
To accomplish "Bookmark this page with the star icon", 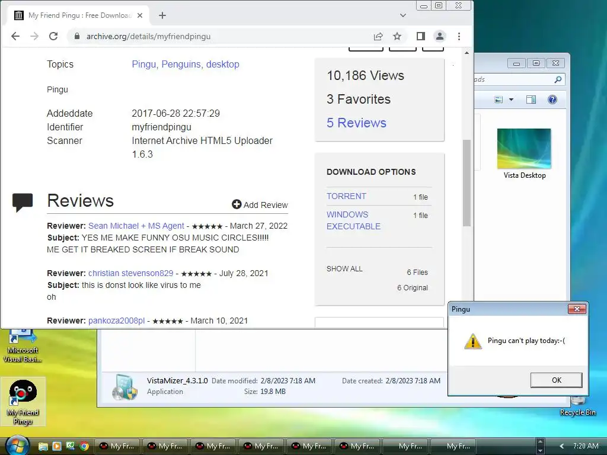I will point(397,36).
